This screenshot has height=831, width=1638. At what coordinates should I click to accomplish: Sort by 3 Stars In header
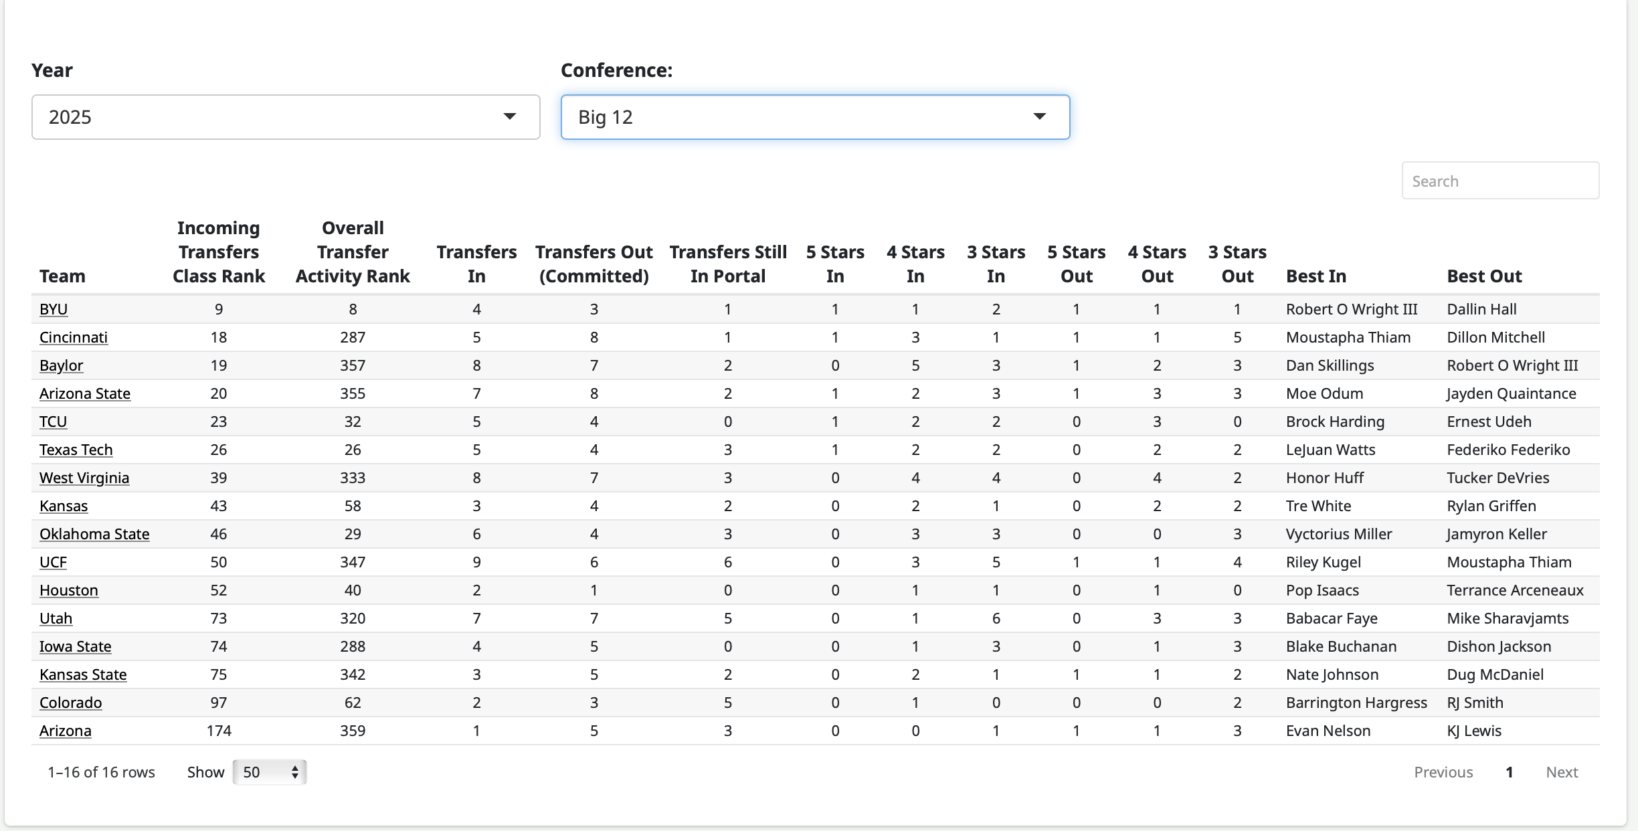tap(996, 264)
